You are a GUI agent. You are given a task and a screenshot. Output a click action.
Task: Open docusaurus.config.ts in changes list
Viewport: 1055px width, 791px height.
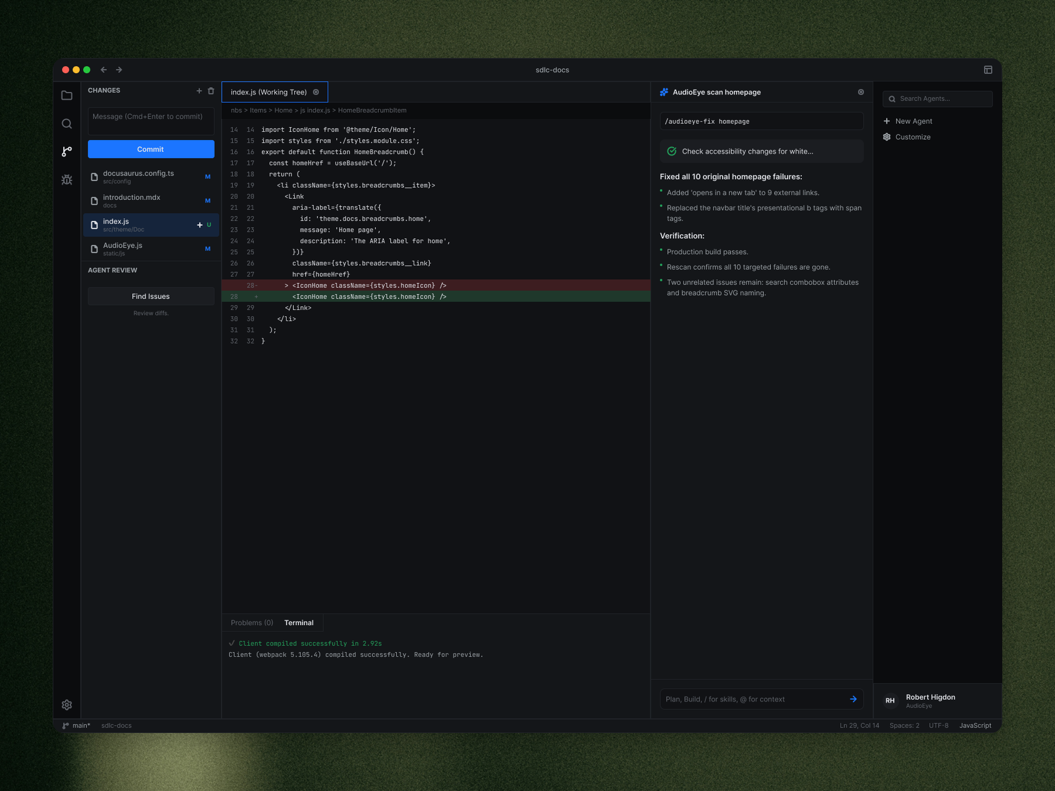pyautogui.click(x=151, y=177)
